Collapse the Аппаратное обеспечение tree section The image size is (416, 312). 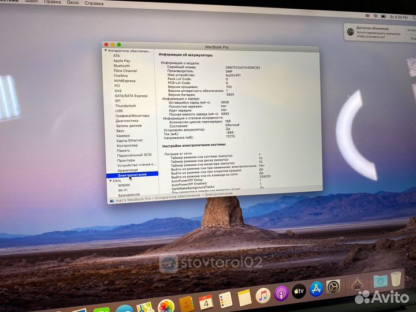pyautogui.click(x=106, y=50)
